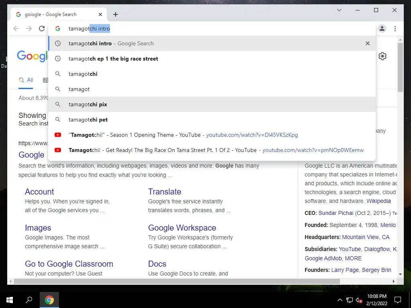The height and width of the screenshot is (308, 411).
Task: Open the Dialogflow subsidiary link
Action: (377, 249)
